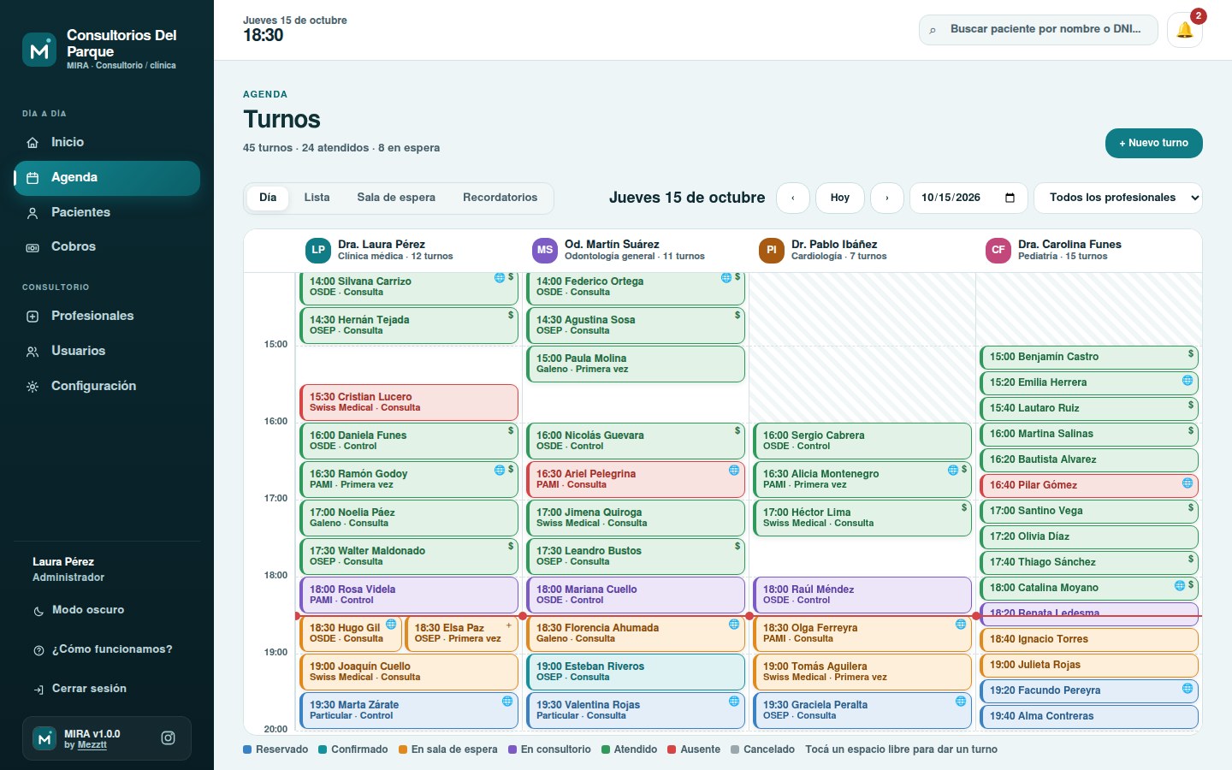The width and height of the screenshot is (1232, 770).
Task: Open the notifications bell
Action: tap(1184, 30)
